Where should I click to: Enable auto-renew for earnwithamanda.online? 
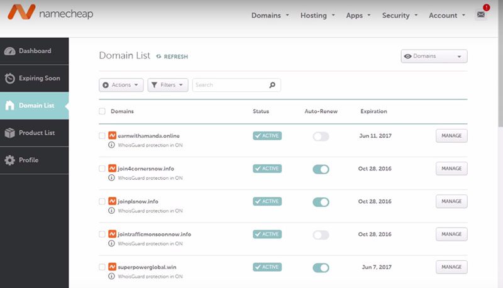point(321,136)
